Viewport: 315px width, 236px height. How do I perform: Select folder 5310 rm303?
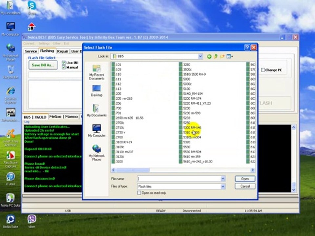[x=191, y=132]
